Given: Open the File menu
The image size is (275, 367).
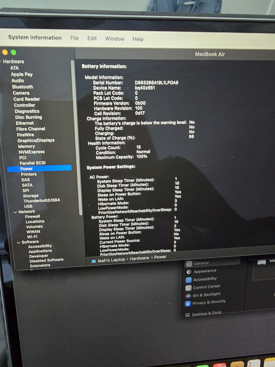Looking at the screenshot, I should (x=74, y=38).
